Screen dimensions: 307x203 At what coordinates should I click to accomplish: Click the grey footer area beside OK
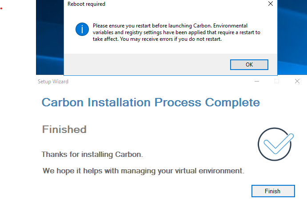(147, 64)
